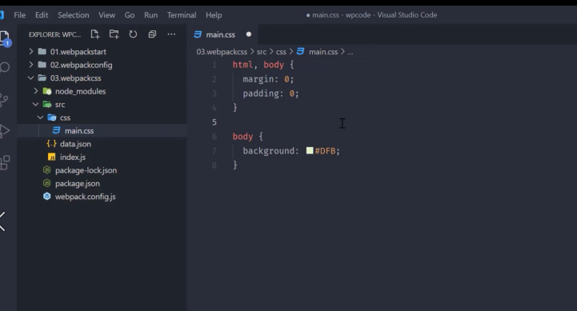The image size is (577, 311).
Task: Open Run and Debug view
Action: coord(5,131)
